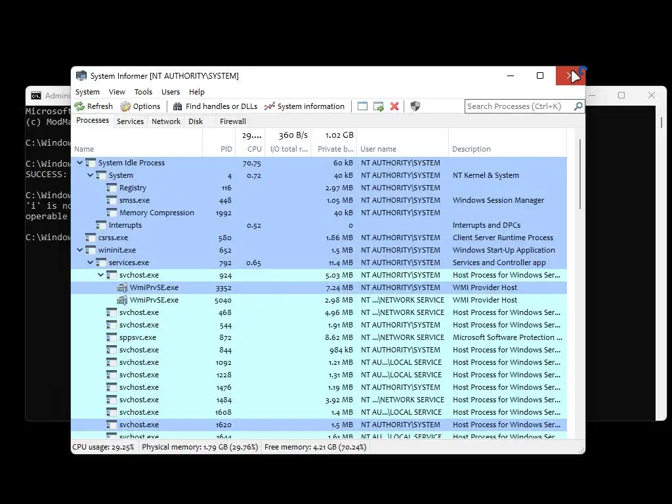Click the WmiPrvSE.exe PID 3352 icon
This screenshot has height=504, width=672.
(x=122, y=287)
